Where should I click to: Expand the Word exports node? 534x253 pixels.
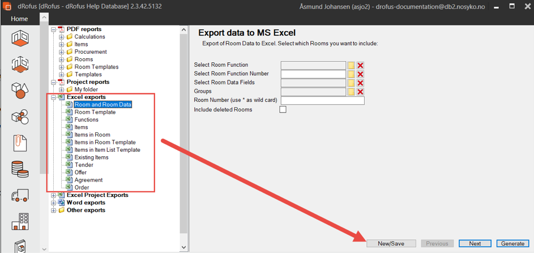tap(53, 203)
